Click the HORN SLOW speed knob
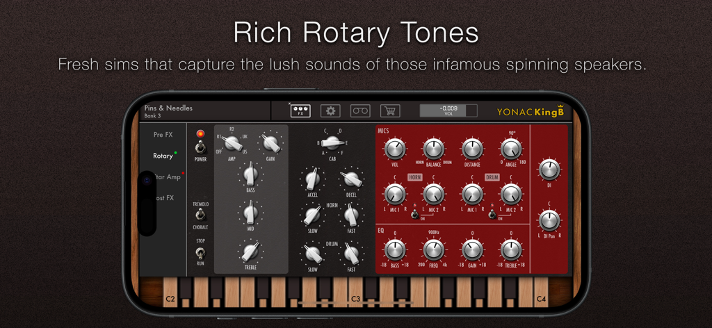The image size is (712, 328). point(313,215)
